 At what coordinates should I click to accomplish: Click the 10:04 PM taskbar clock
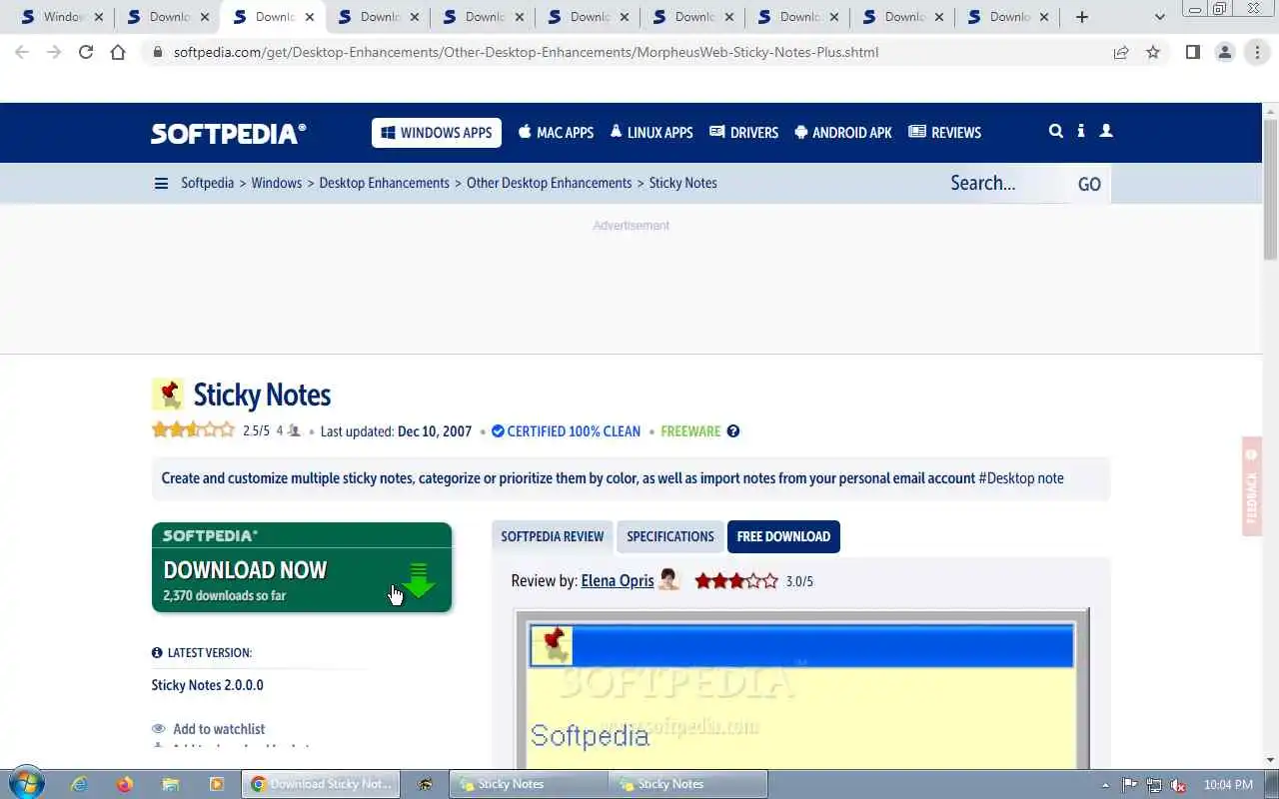point(1228,785)
